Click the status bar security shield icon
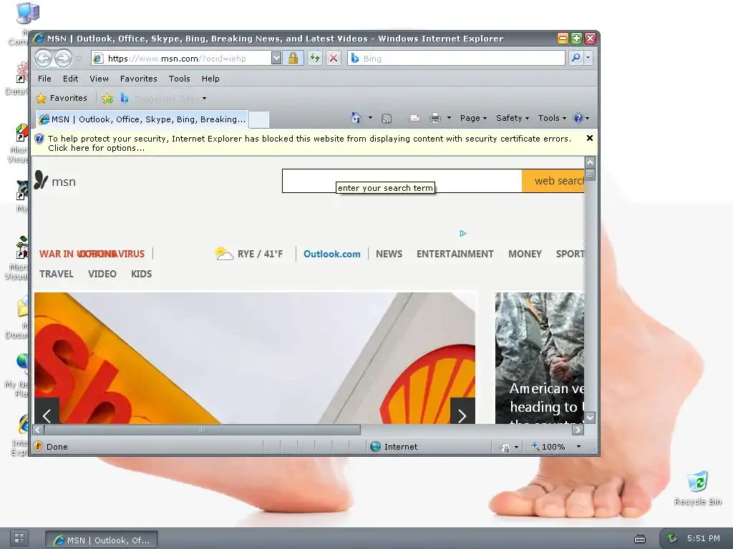The image size is (733, 549). point(39,446)
